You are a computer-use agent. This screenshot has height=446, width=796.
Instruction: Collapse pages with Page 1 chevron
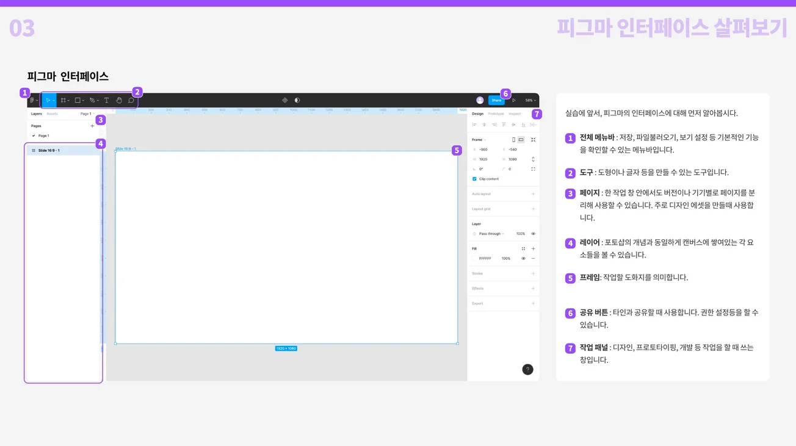pyautogui.click(x=93, y=113)
